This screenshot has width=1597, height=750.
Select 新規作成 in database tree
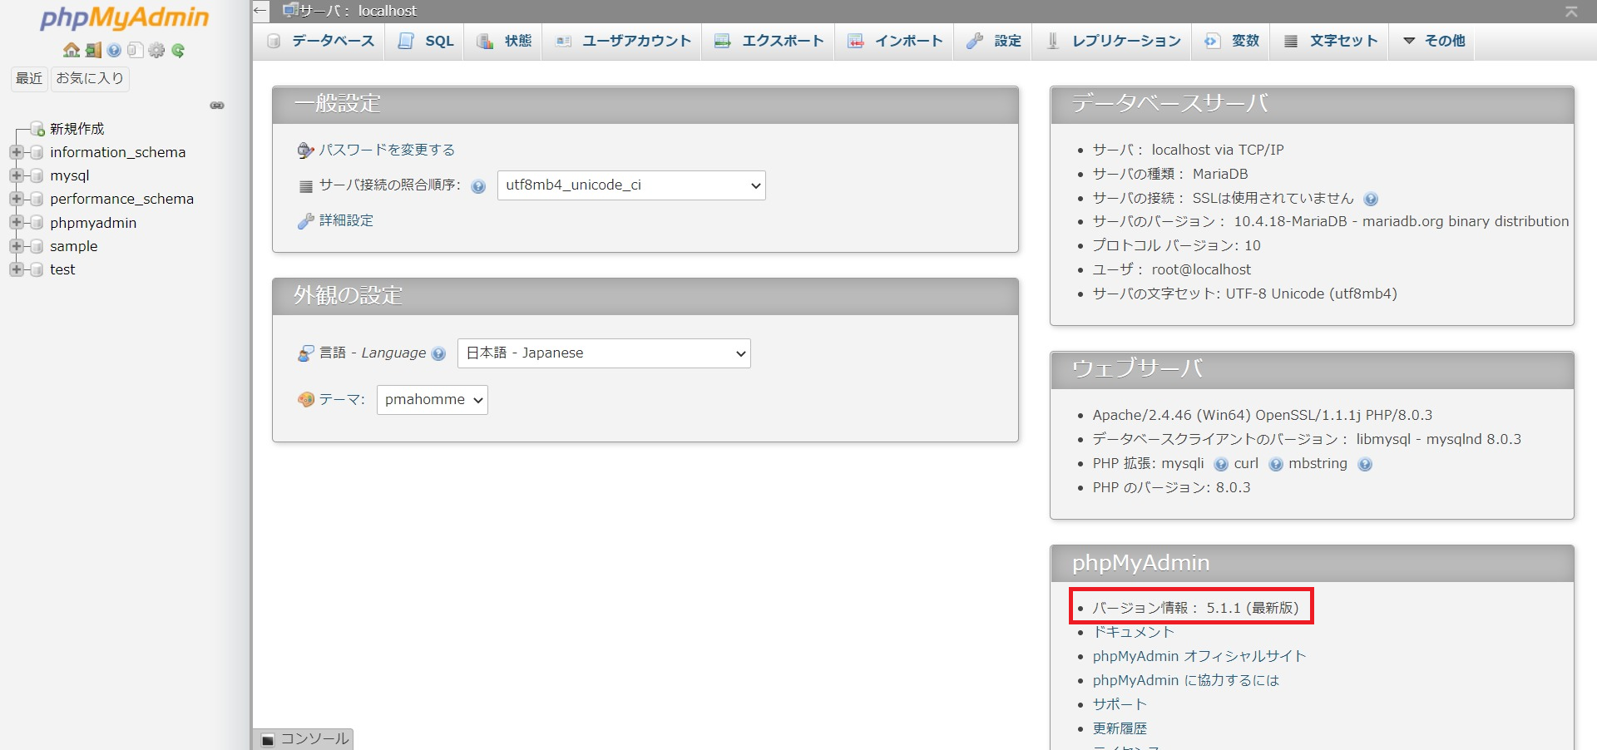(x=77, y=129)
